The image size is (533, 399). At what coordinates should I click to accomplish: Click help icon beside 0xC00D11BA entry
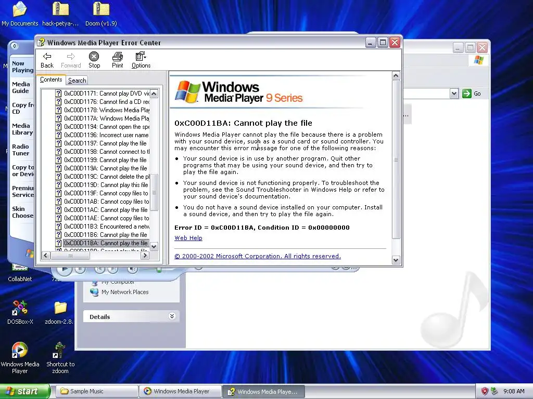tap(58, 243)
